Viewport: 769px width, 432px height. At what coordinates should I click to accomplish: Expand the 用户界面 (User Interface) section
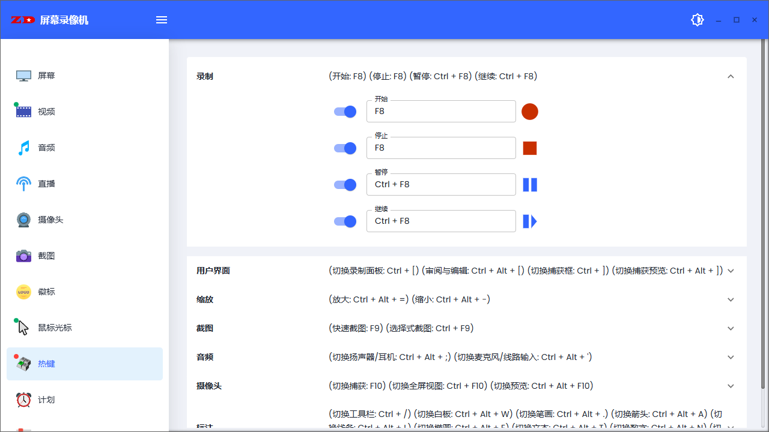click(731, 271)
